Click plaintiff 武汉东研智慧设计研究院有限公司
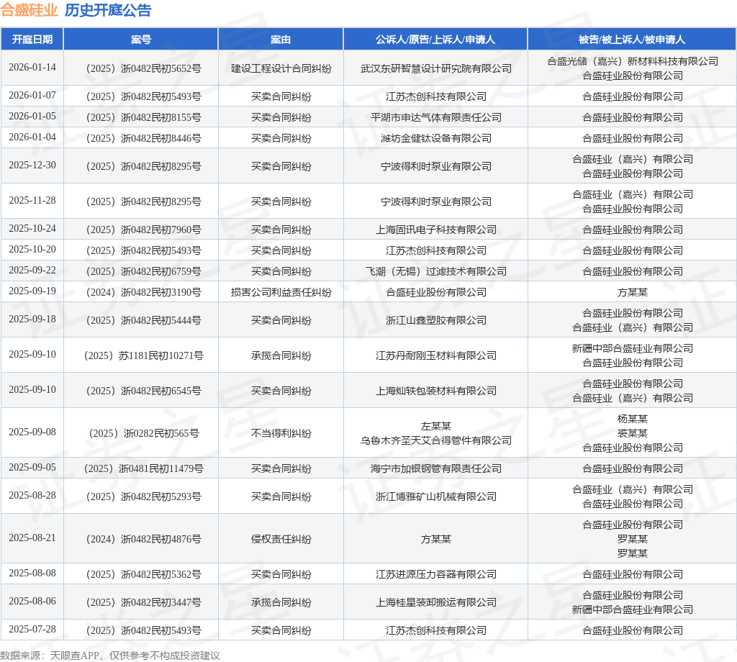The image size is (737, 662). pos(435,68)
